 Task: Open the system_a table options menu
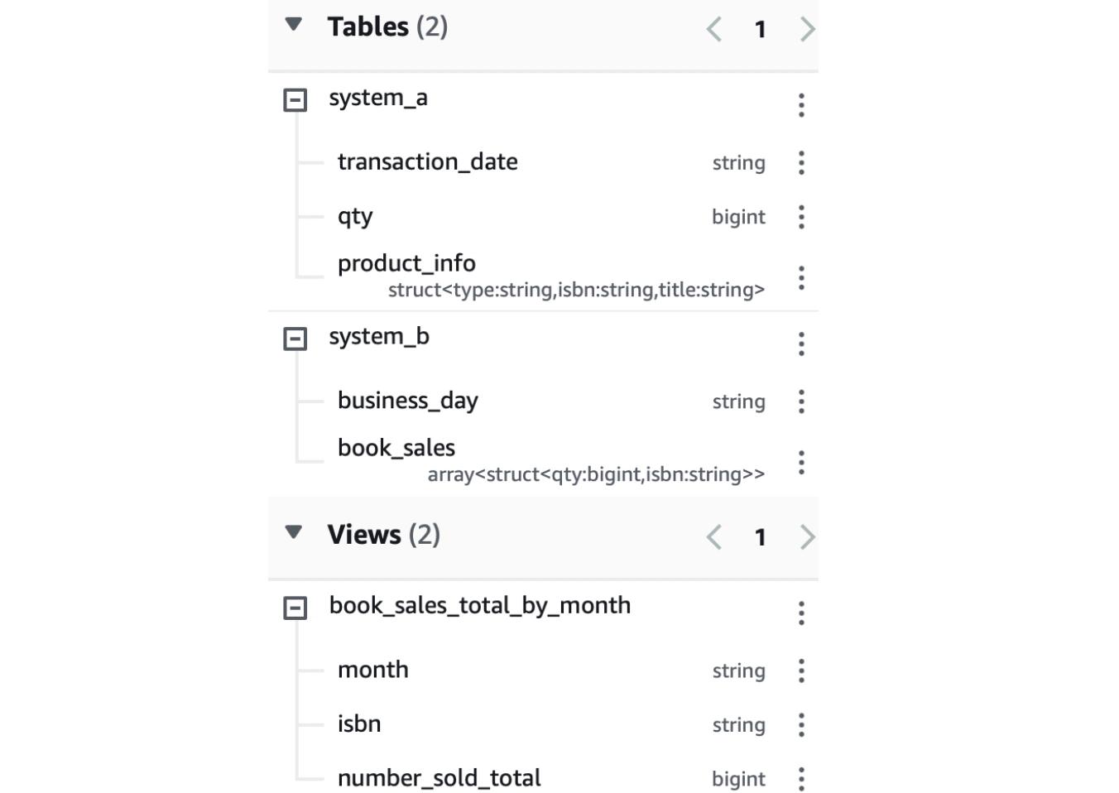pos(800,105)
